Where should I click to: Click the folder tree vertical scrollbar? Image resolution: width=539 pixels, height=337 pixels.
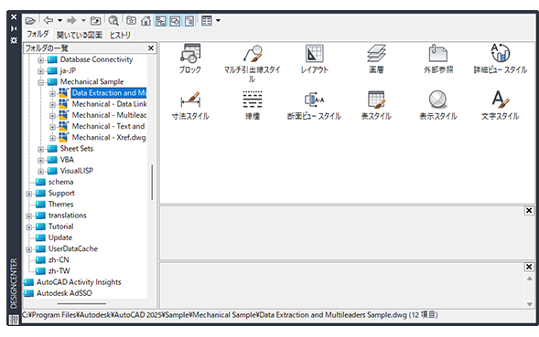152,183
